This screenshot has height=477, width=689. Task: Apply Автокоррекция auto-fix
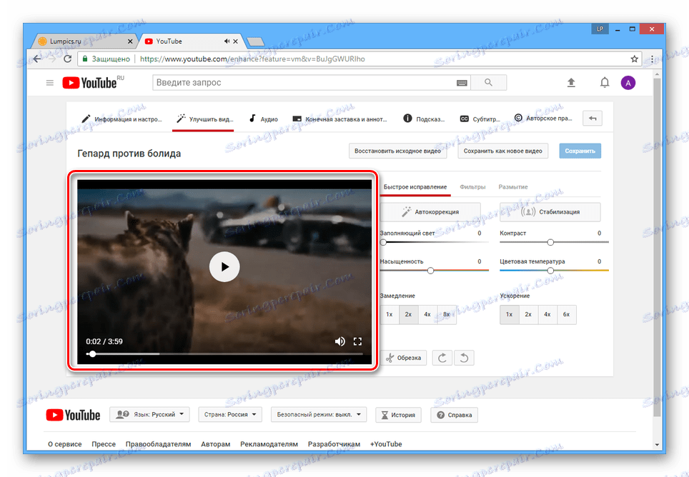[430, 212]
